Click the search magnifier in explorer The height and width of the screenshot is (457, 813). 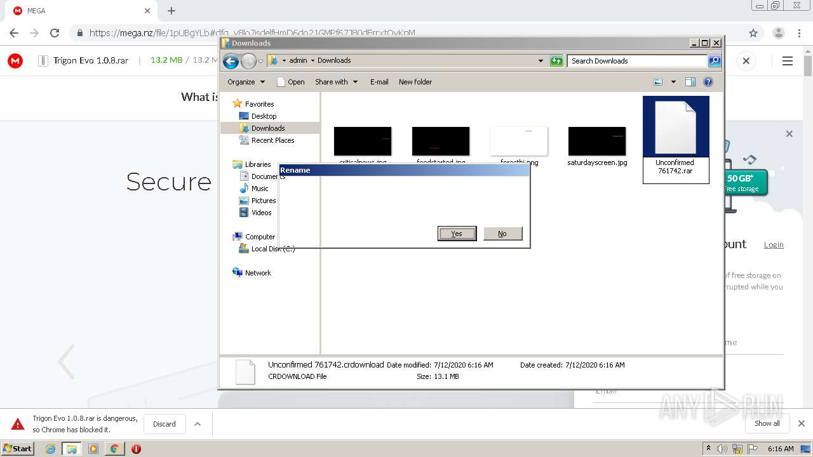click(715, 61)
